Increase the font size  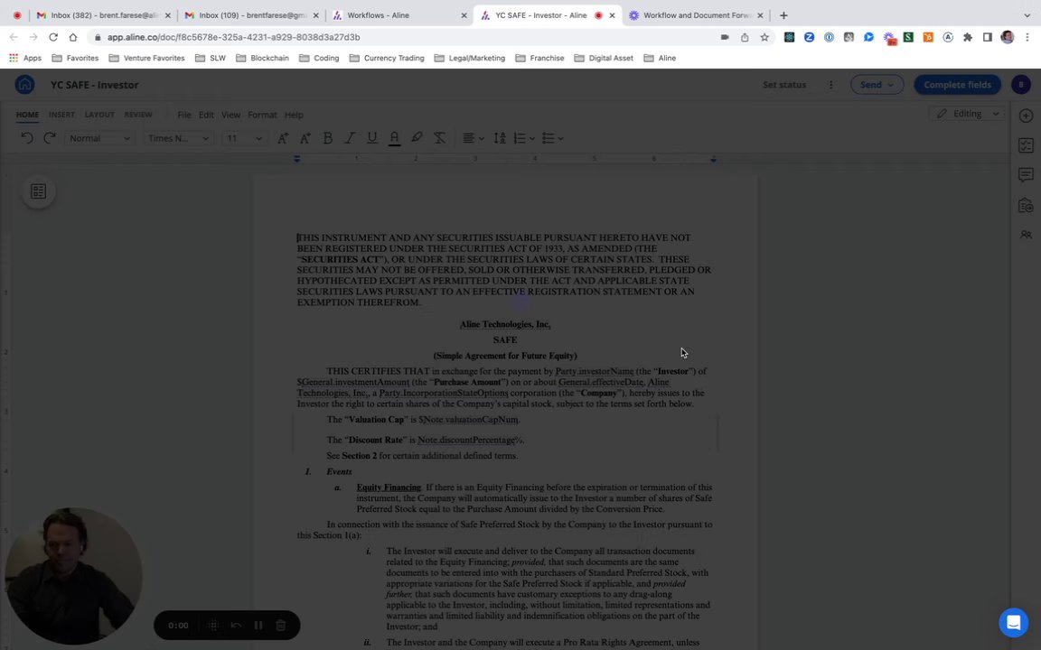[x=283, y=138]
